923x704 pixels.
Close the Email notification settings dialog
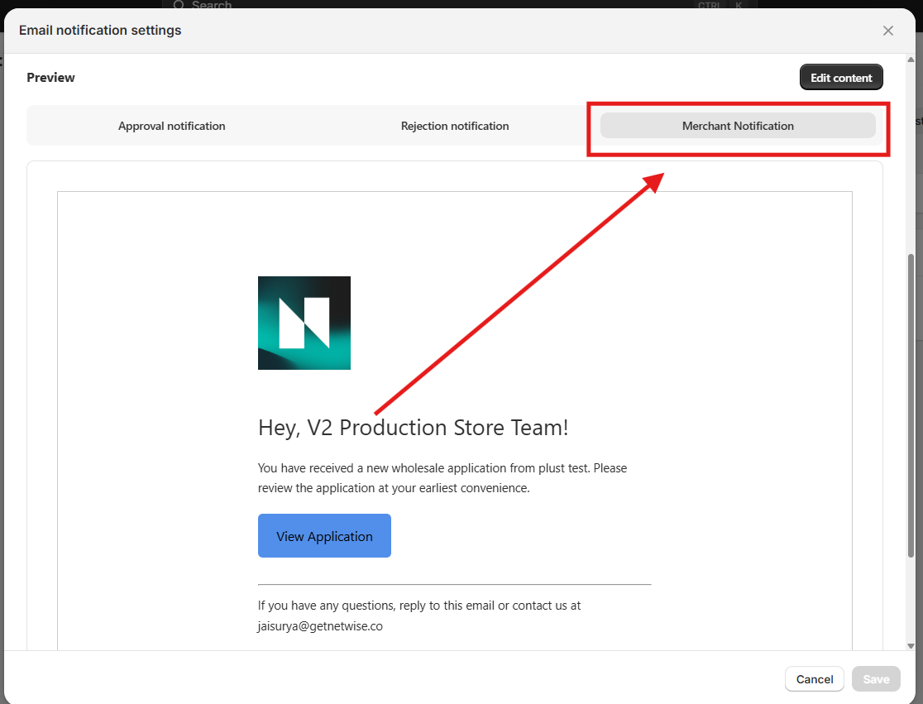[887, 31]
